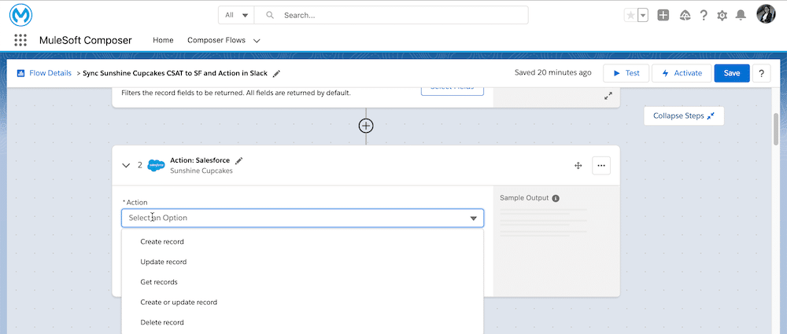Image resolution: width=787 pixels, height=334 pixels.
Task: Select Create or update record option
Action: click(x=303, y=303)
